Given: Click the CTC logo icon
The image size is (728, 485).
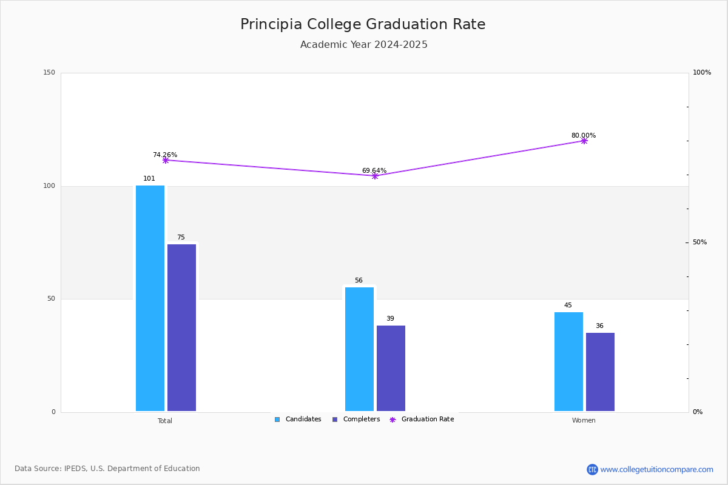Looking at the screenshot, I should pos(592,469).
